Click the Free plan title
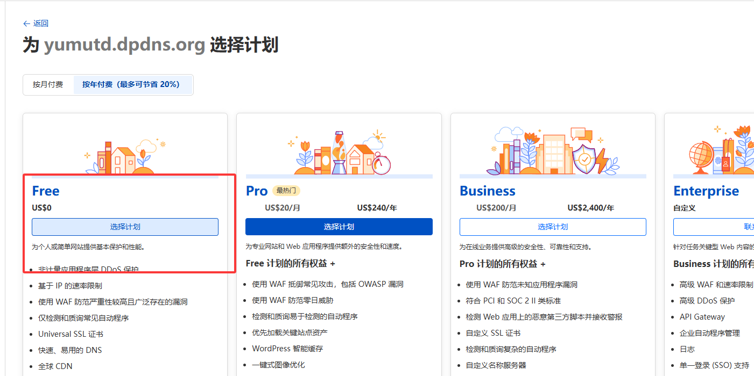Image resolution: width=754 pixels, height=376 pixels. click(46, 191)
